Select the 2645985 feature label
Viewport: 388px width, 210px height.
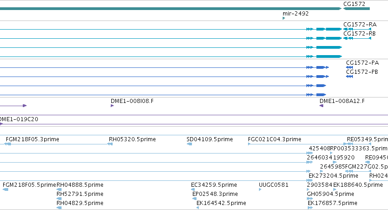(332, 167)
